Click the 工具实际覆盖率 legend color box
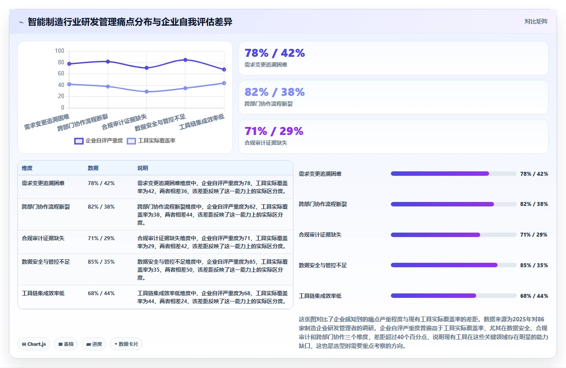This screenshot has height=368, width=566. tap(132, 141)
